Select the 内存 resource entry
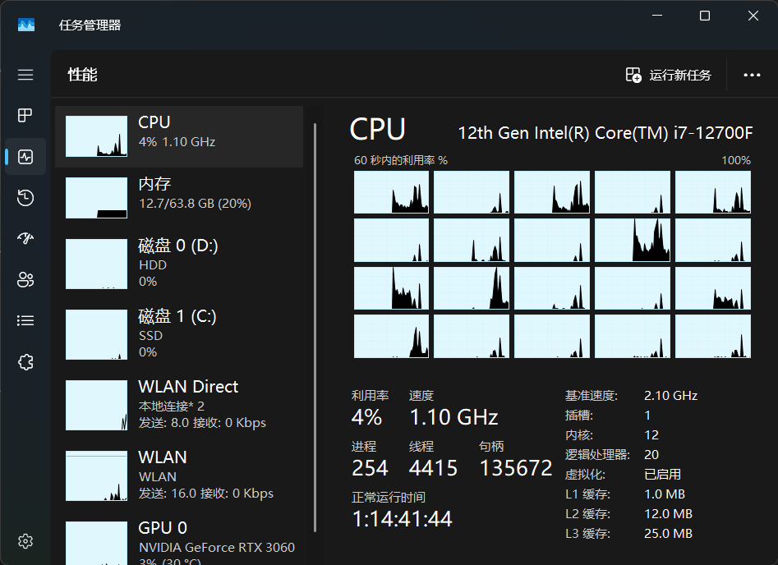Screen dimensions: 778x565 (179, 198)
